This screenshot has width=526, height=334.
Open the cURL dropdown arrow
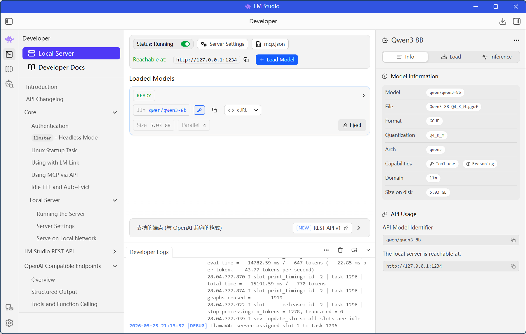256,110
